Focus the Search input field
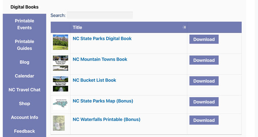 tap(100, 15)
